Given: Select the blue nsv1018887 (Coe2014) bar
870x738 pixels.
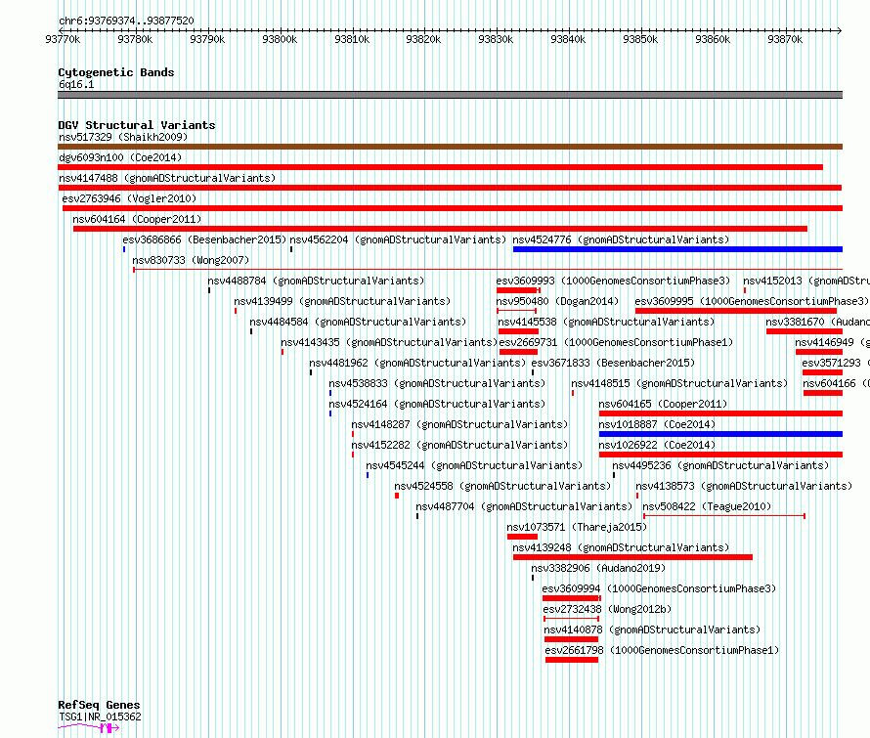Looking at the screenshot, I should pyautogui.click(x=720, y=434).
